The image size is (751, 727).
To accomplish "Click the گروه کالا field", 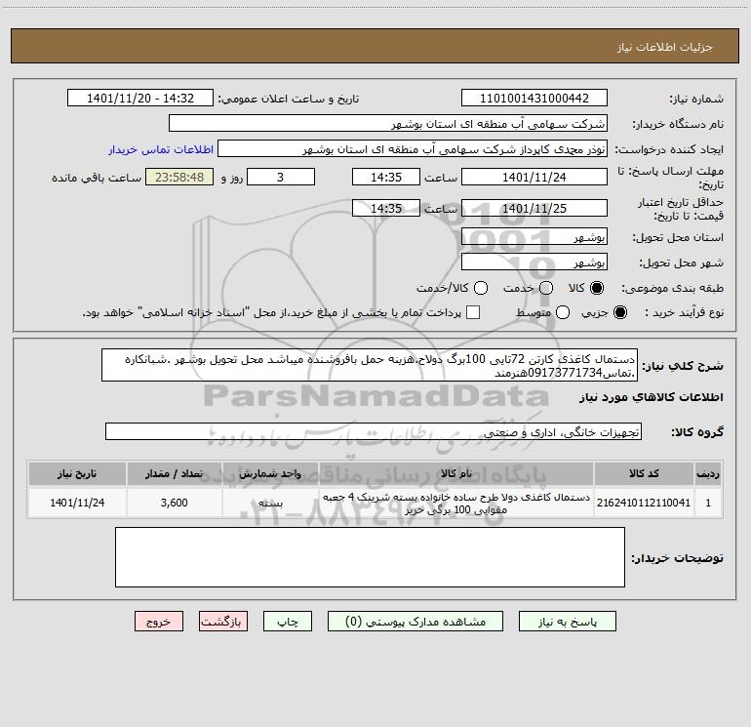I will (374, 431).
